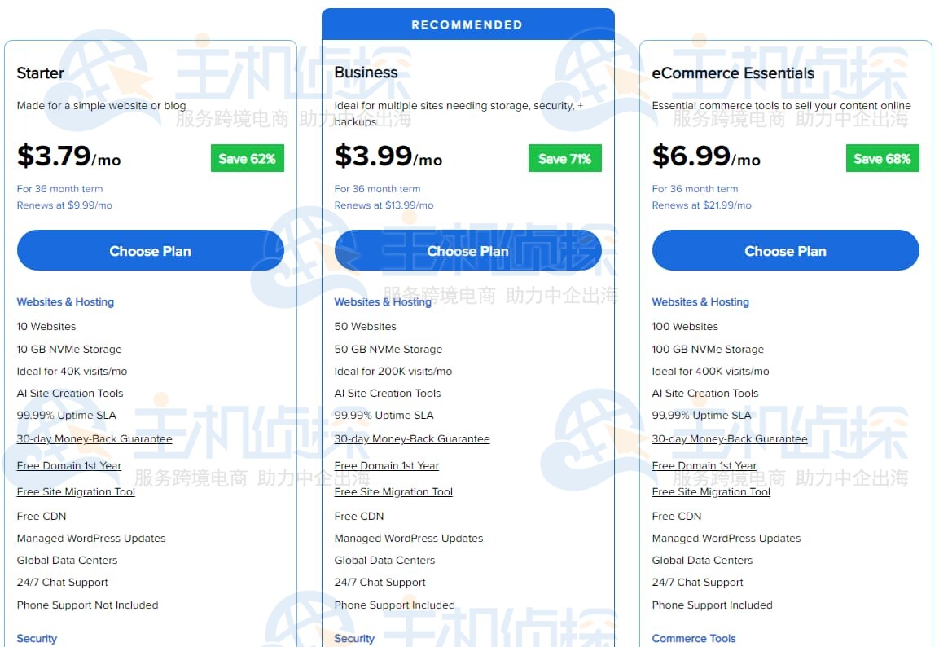Click the Starter plan title

click(x=41, y=73)
